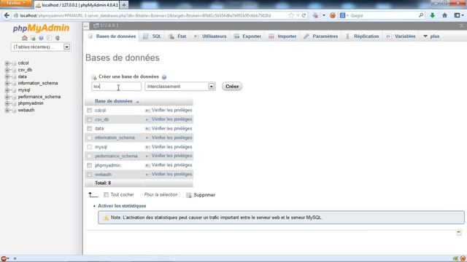Click the bookmark star icon in the URL bar
Screen dimensions: 467x262
tap(291, 15)
